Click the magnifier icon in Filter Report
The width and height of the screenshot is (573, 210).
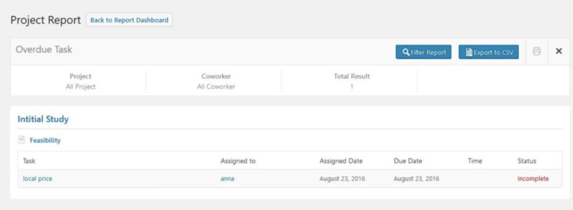click(406, 52)
